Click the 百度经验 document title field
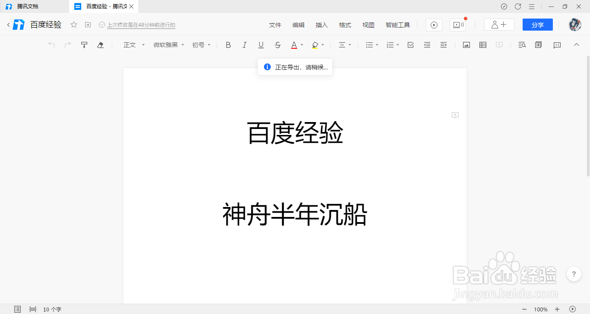The height and width of the screenshot is (314, 590). pyautogui.click(x=46, y=25)
